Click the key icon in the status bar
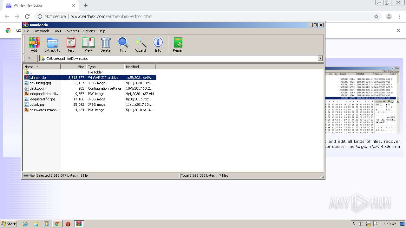 coord(32,175)
